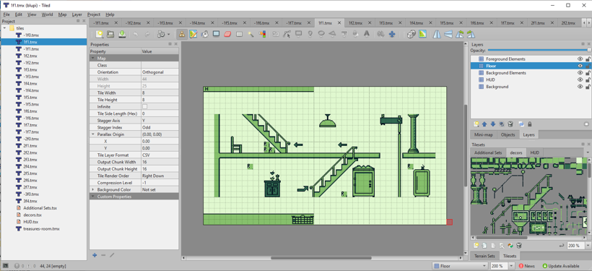This screenshot has width=592, height=271.
Task: Select the Eraser tool
Action: coord(227,35)
